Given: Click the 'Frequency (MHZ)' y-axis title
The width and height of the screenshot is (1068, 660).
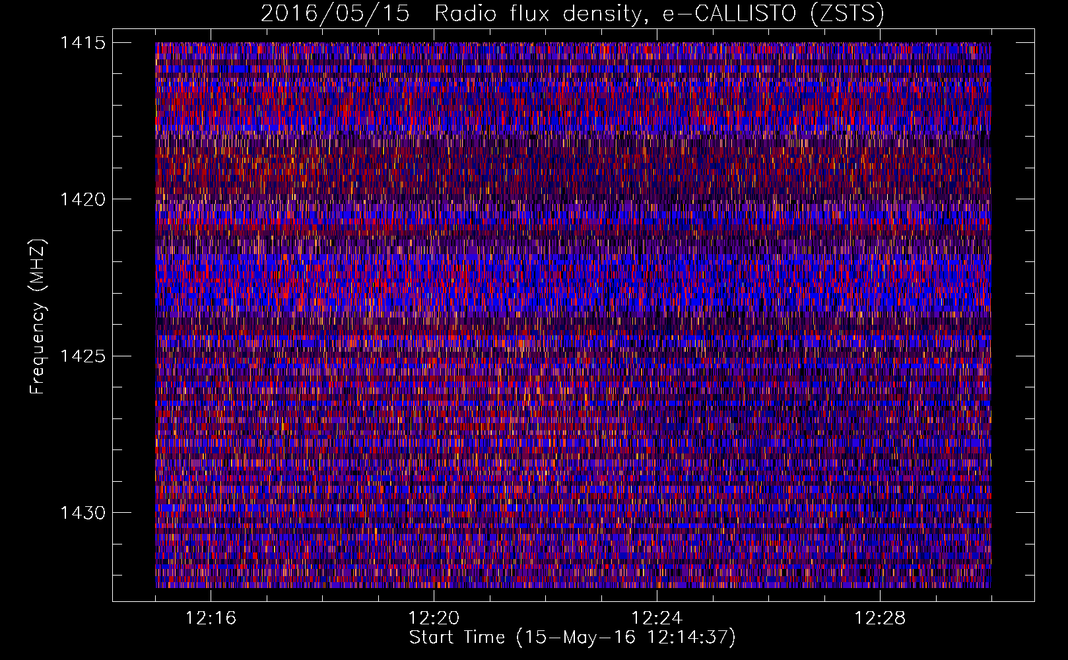Looking at the screenshot, I should tap(38, 317).
